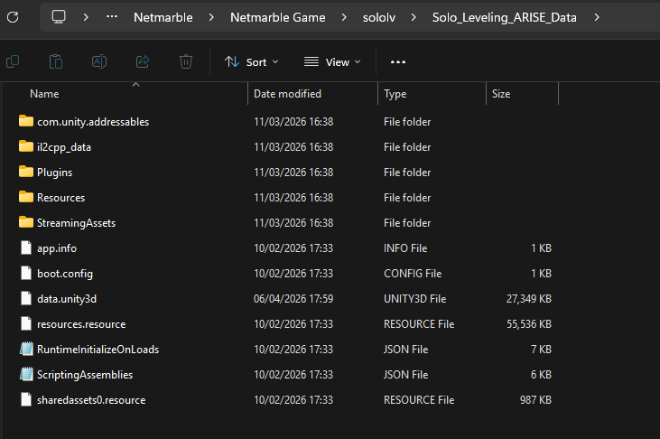Open the View dropdown menu

[x=332, y=62]
